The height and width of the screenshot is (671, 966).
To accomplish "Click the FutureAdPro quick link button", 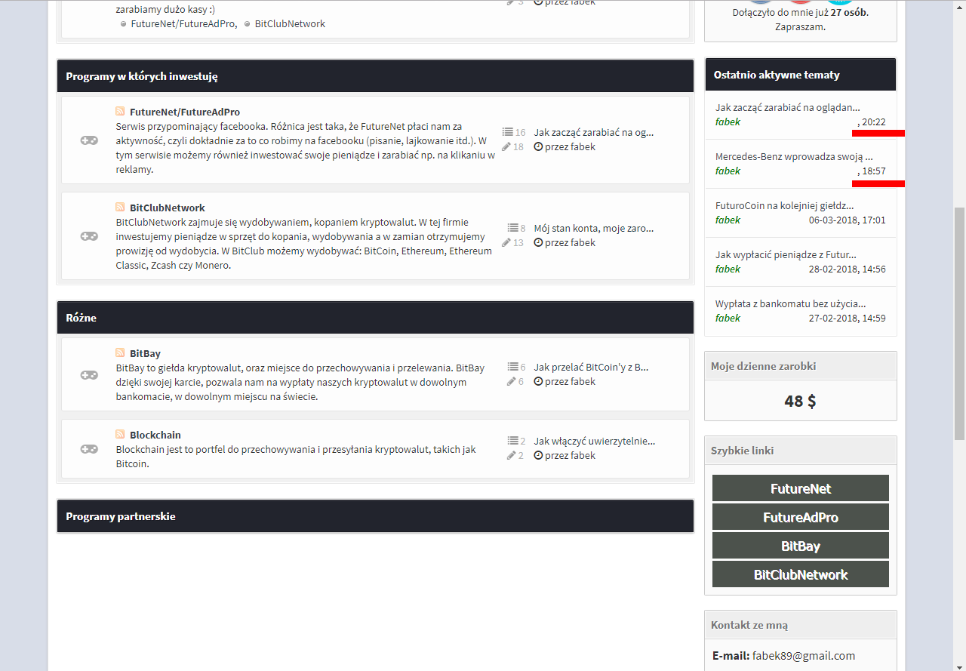I will (x=801, y=517).
